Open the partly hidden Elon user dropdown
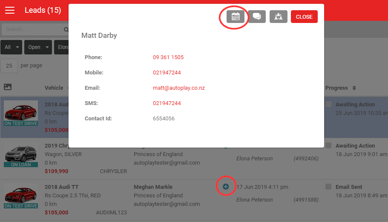The width and height of the screenshot is (388, 222). pyautogui.click(x=61, y=47)
